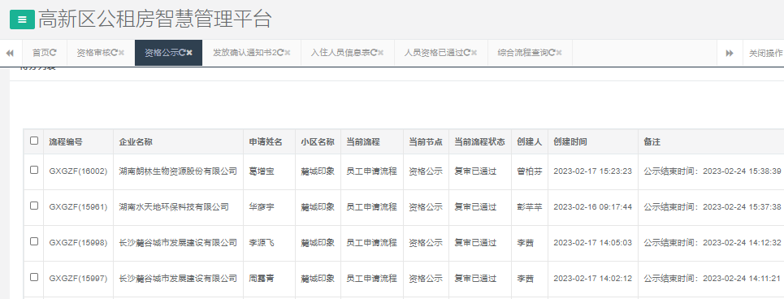Go to the 入住人员信息表 tab
Image resolution: width=784 pixels, height=299 pixels.
pyautogui.click(x=340, y=53)
